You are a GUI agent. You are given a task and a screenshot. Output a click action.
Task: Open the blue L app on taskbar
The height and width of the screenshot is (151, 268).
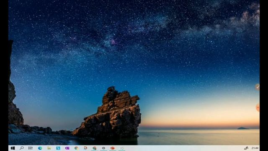[x=58, y=148]
